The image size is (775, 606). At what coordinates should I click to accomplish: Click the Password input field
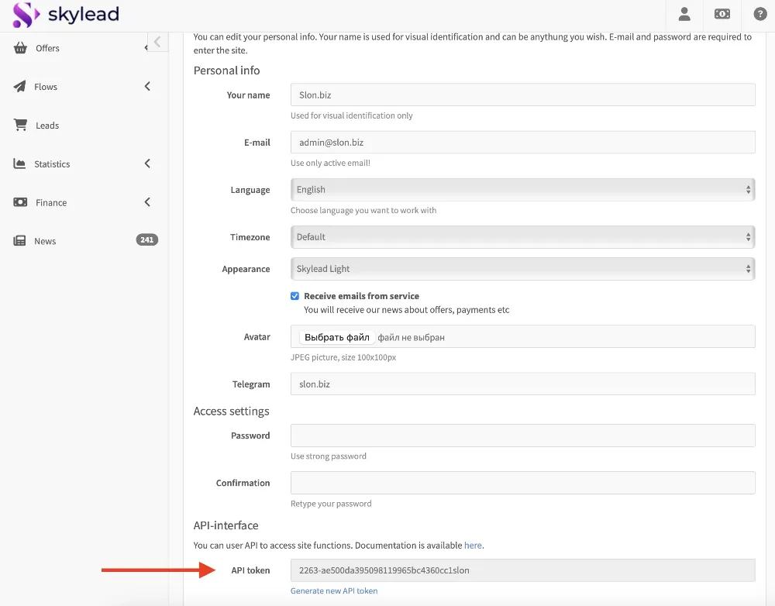522,435
